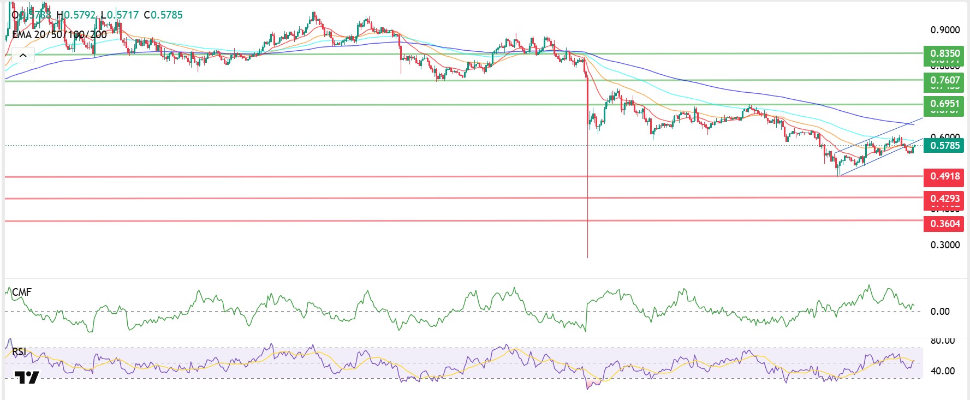Select the 0.7607 green price tag

point(944,80)
